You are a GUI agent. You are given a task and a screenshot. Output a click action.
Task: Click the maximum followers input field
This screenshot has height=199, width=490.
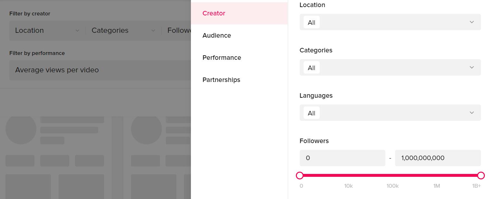(438, 158)
